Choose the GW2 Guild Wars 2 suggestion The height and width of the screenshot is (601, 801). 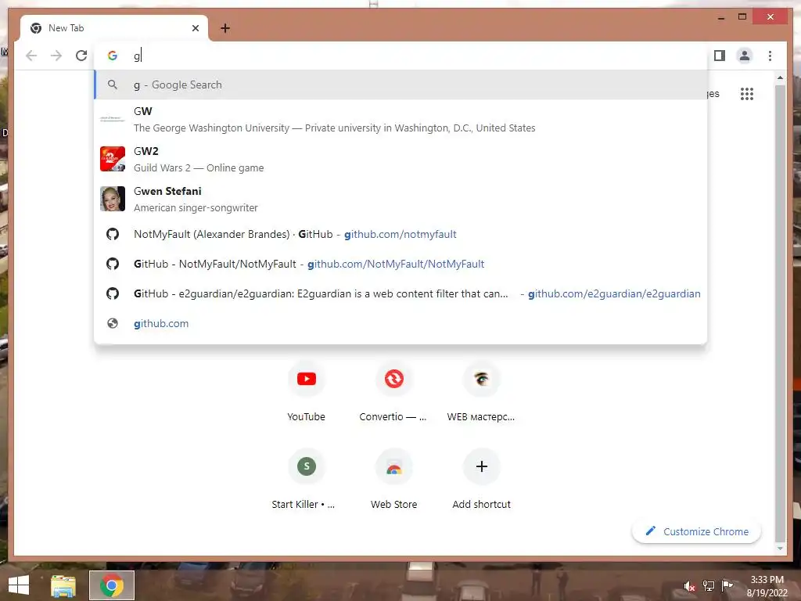(400, 160)
